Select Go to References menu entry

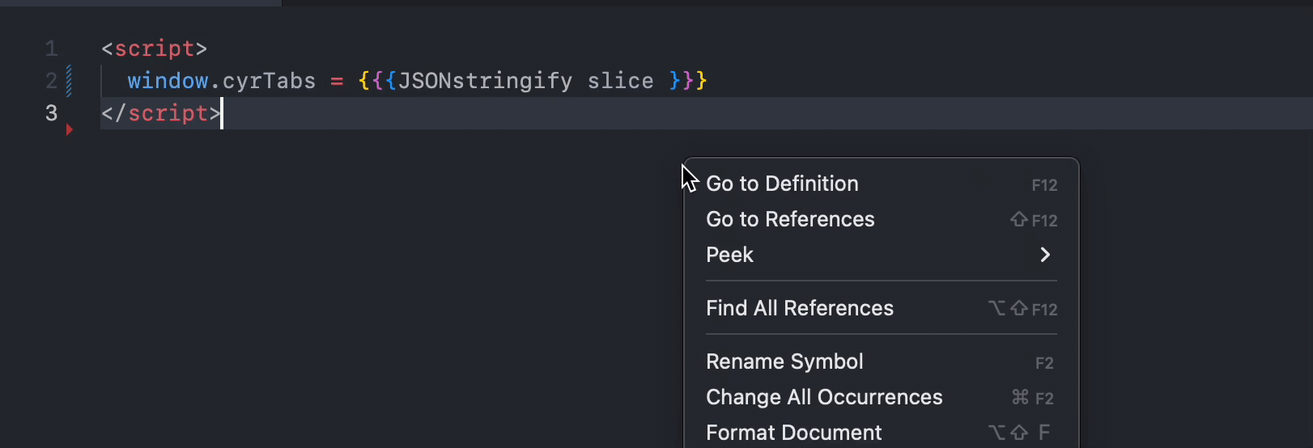point(882,219)
